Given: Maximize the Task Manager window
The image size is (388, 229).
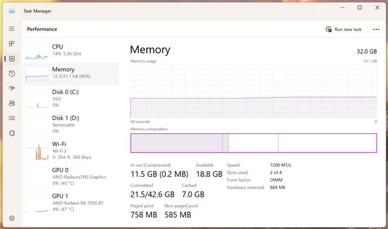Looking at the screenshot, I should 359,8.
